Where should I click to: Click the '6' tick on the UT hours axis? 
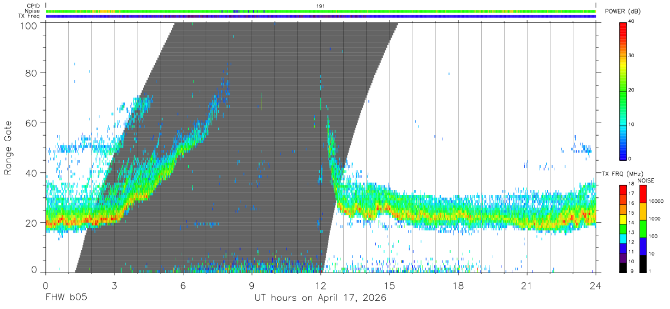(x=183, y=285)
